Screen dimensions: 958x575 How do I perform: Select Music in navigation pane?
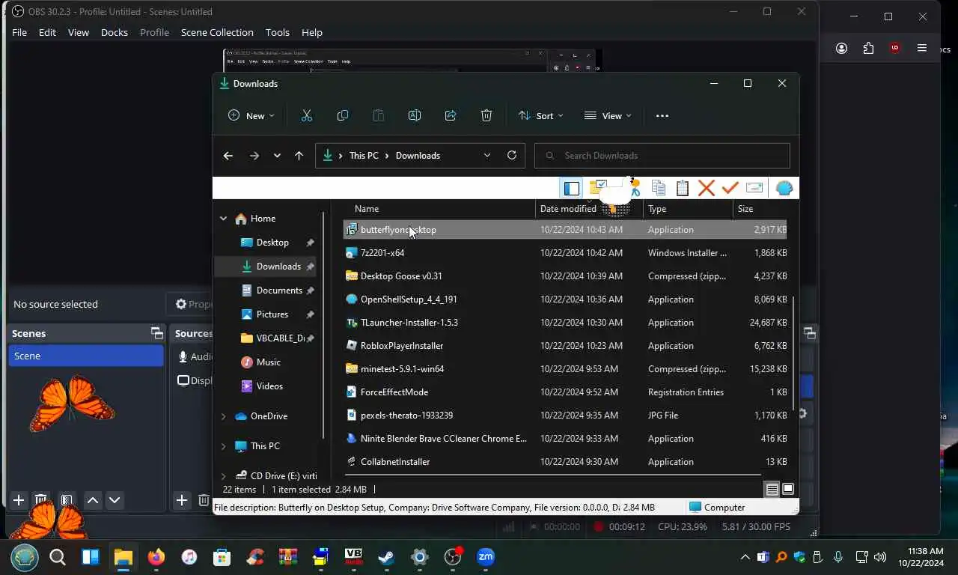coord(267,362)
